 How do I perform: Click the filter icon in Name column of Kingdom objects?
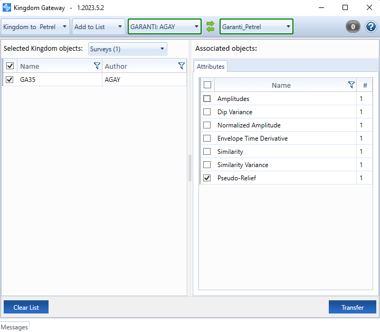point(97,66)
